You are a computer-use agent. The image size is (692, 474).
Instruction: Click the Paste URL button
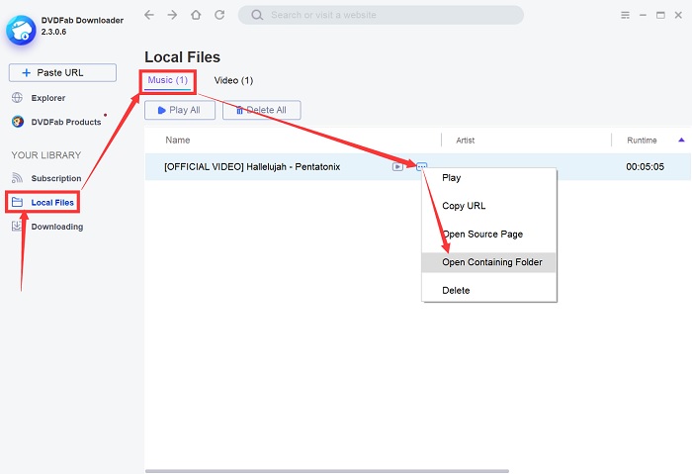62,72
